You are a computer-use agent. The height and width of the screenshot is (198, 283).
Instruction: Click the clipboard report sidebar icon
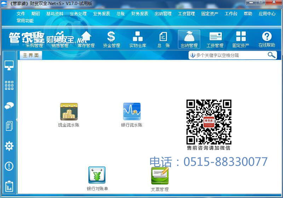click(x=9, y=186)
